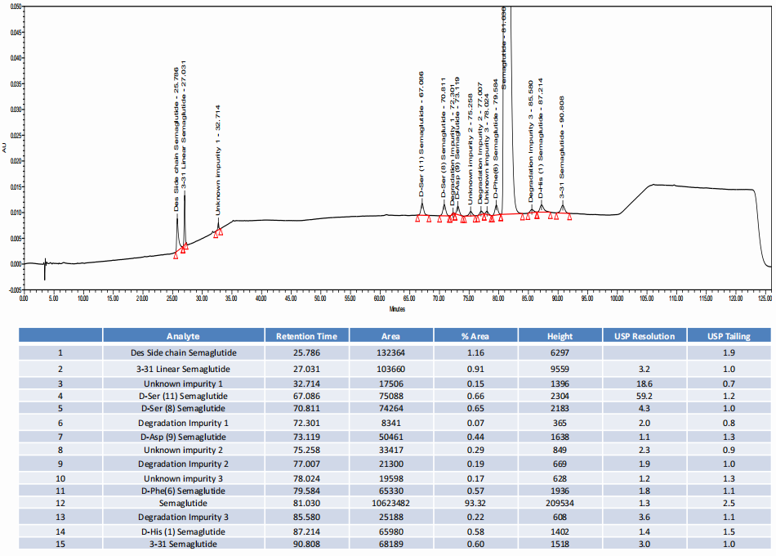This screenshot has height=556, width=776.
Task: Click the USP Tailing column header
Action: tap(728, 336)
